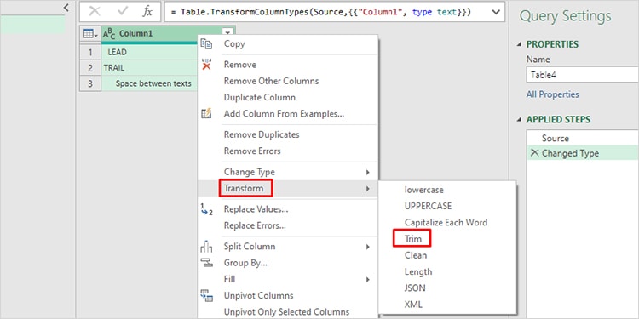Click the Unpivot Columns icon
The image size is (639, 319).
pyautogui.click(x=207, y=296)
